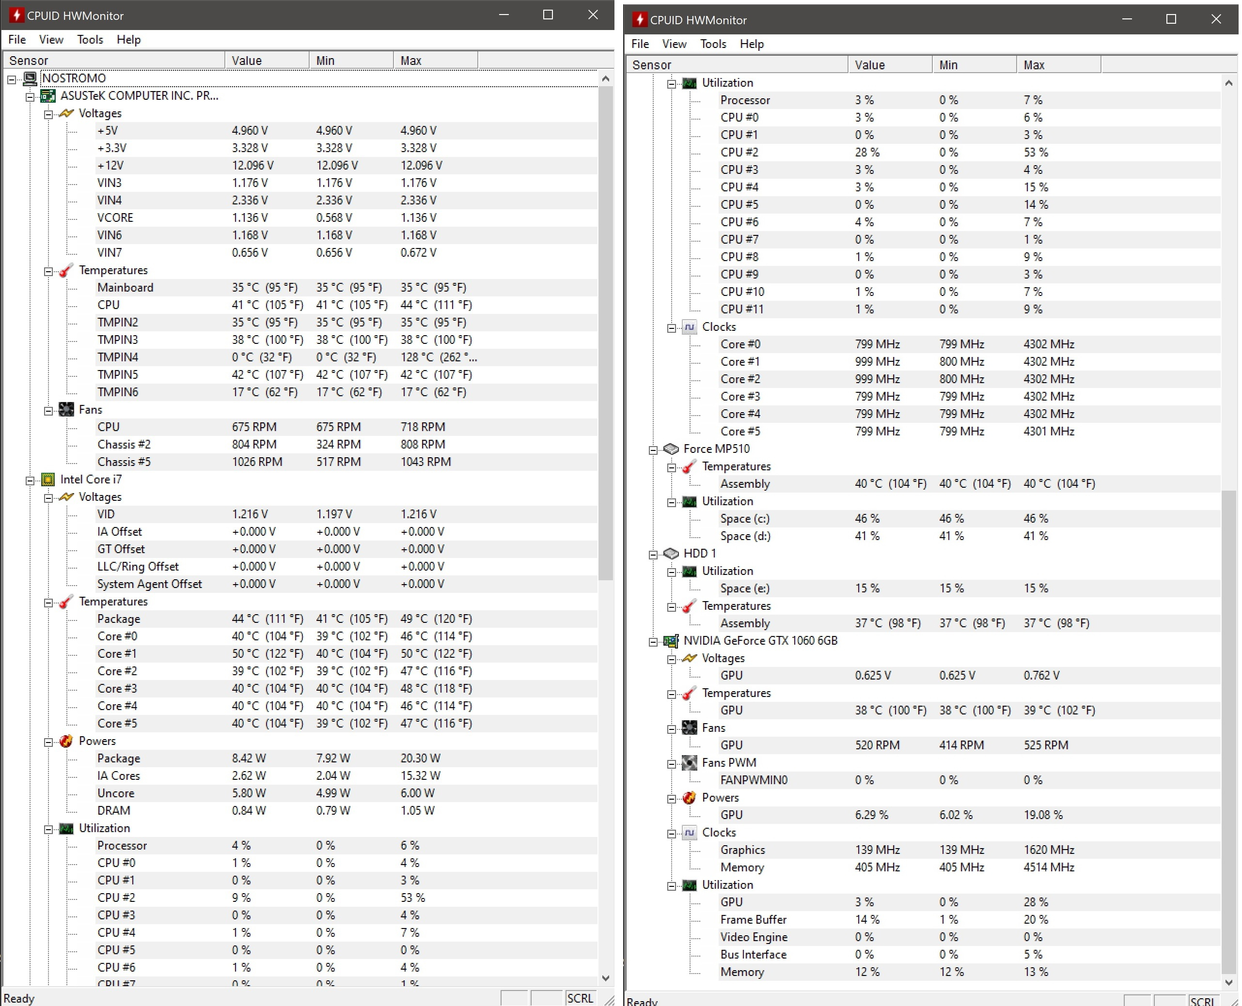Click the NOSTROMO computer icon
This screenshot has width=1242, height=1006.
pyautogui.click(x=30, y=78)
